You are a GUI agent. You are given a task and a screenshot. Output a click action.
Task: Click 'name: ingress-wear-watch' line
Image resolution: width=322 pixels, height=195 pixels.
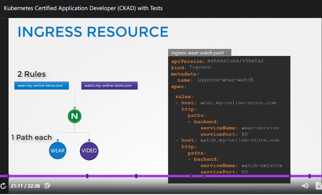pyautogui.click(x=215, y=80)
